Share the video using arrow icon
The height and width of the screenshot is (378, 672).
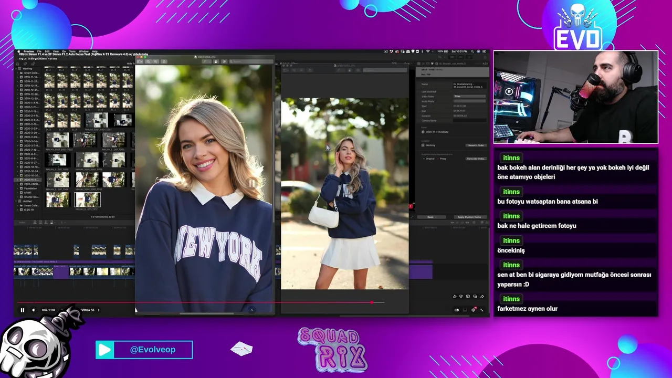[x=482, y=297]
